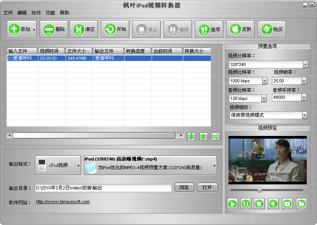This screenshot has height=225, width=317.
Task: Click the 转换大小 column header
Action: tap(197, 51)
